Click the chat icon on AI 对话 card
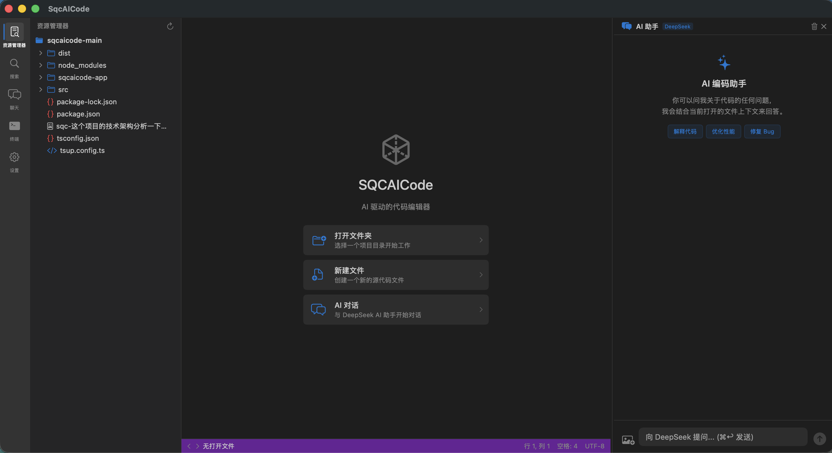 [318, 309]
